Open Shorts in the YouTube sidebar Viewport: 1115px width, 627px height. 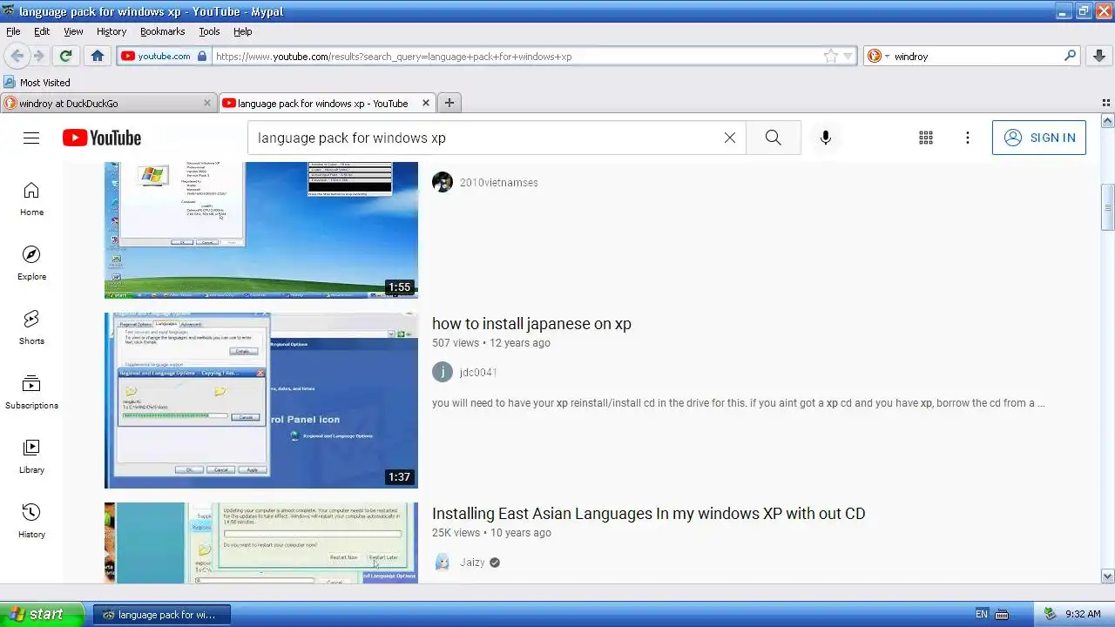point(31,328)
